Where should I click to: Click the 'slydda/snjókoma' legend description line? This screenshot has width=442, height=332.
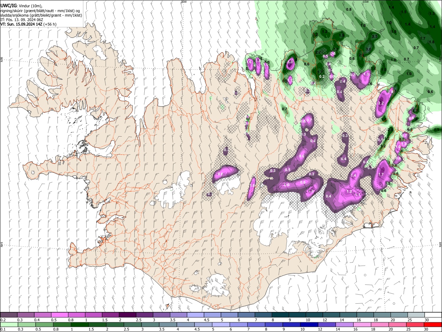point(41,15)
